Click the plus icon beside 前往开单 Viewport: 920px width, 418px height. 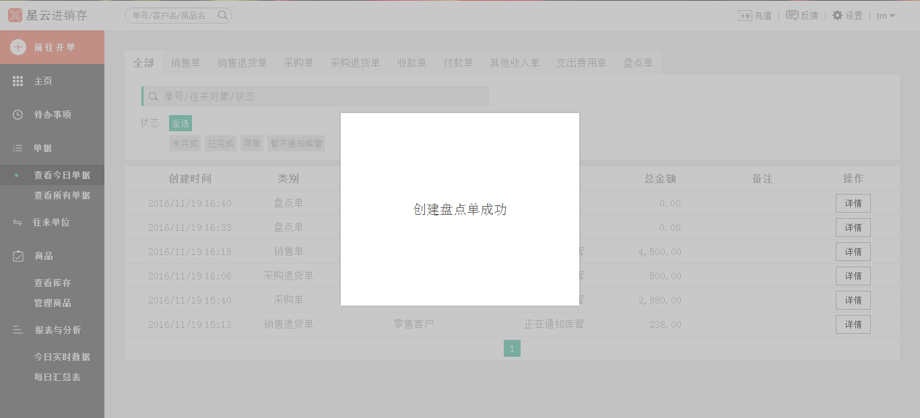[x=18, y=47]
